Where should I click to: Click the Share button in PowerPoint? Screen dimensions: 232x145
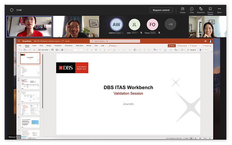click(172, 46)
